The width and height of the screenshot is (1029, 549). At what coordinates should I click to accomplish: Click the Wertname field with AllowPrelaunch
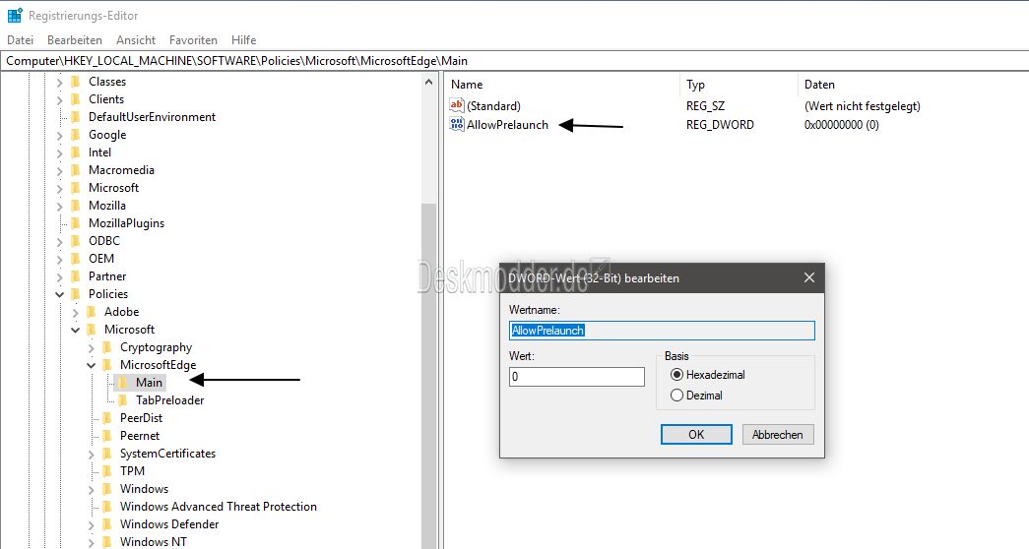(662, 331)
